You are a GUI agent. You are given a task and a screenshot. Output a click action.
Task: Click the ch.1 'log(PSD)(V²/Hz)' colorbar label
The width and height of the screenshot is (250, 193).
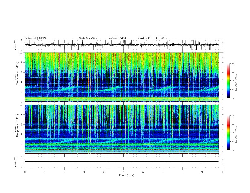237,82
